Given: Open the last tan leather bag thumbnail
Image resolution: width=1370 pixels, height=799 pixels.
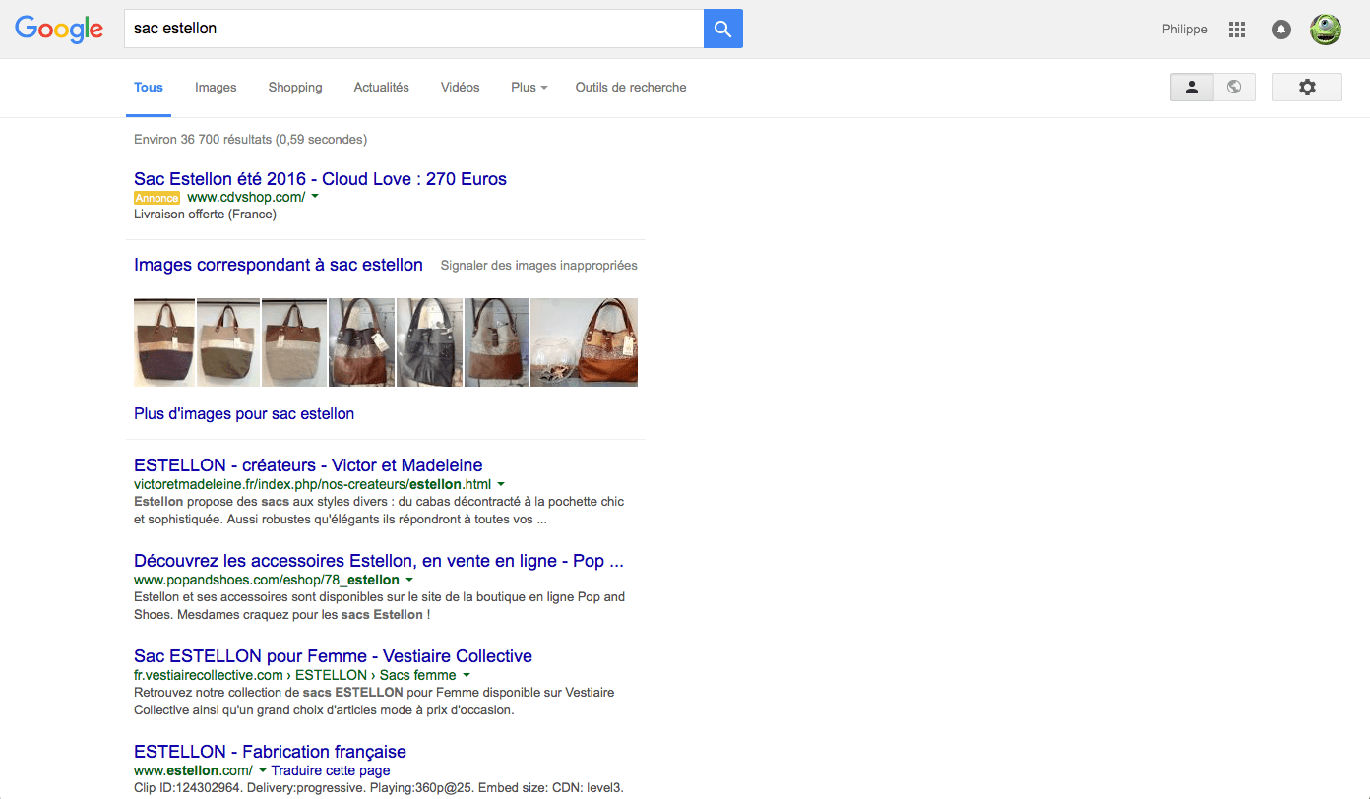Looking at the screenshot, I should 585,342.
